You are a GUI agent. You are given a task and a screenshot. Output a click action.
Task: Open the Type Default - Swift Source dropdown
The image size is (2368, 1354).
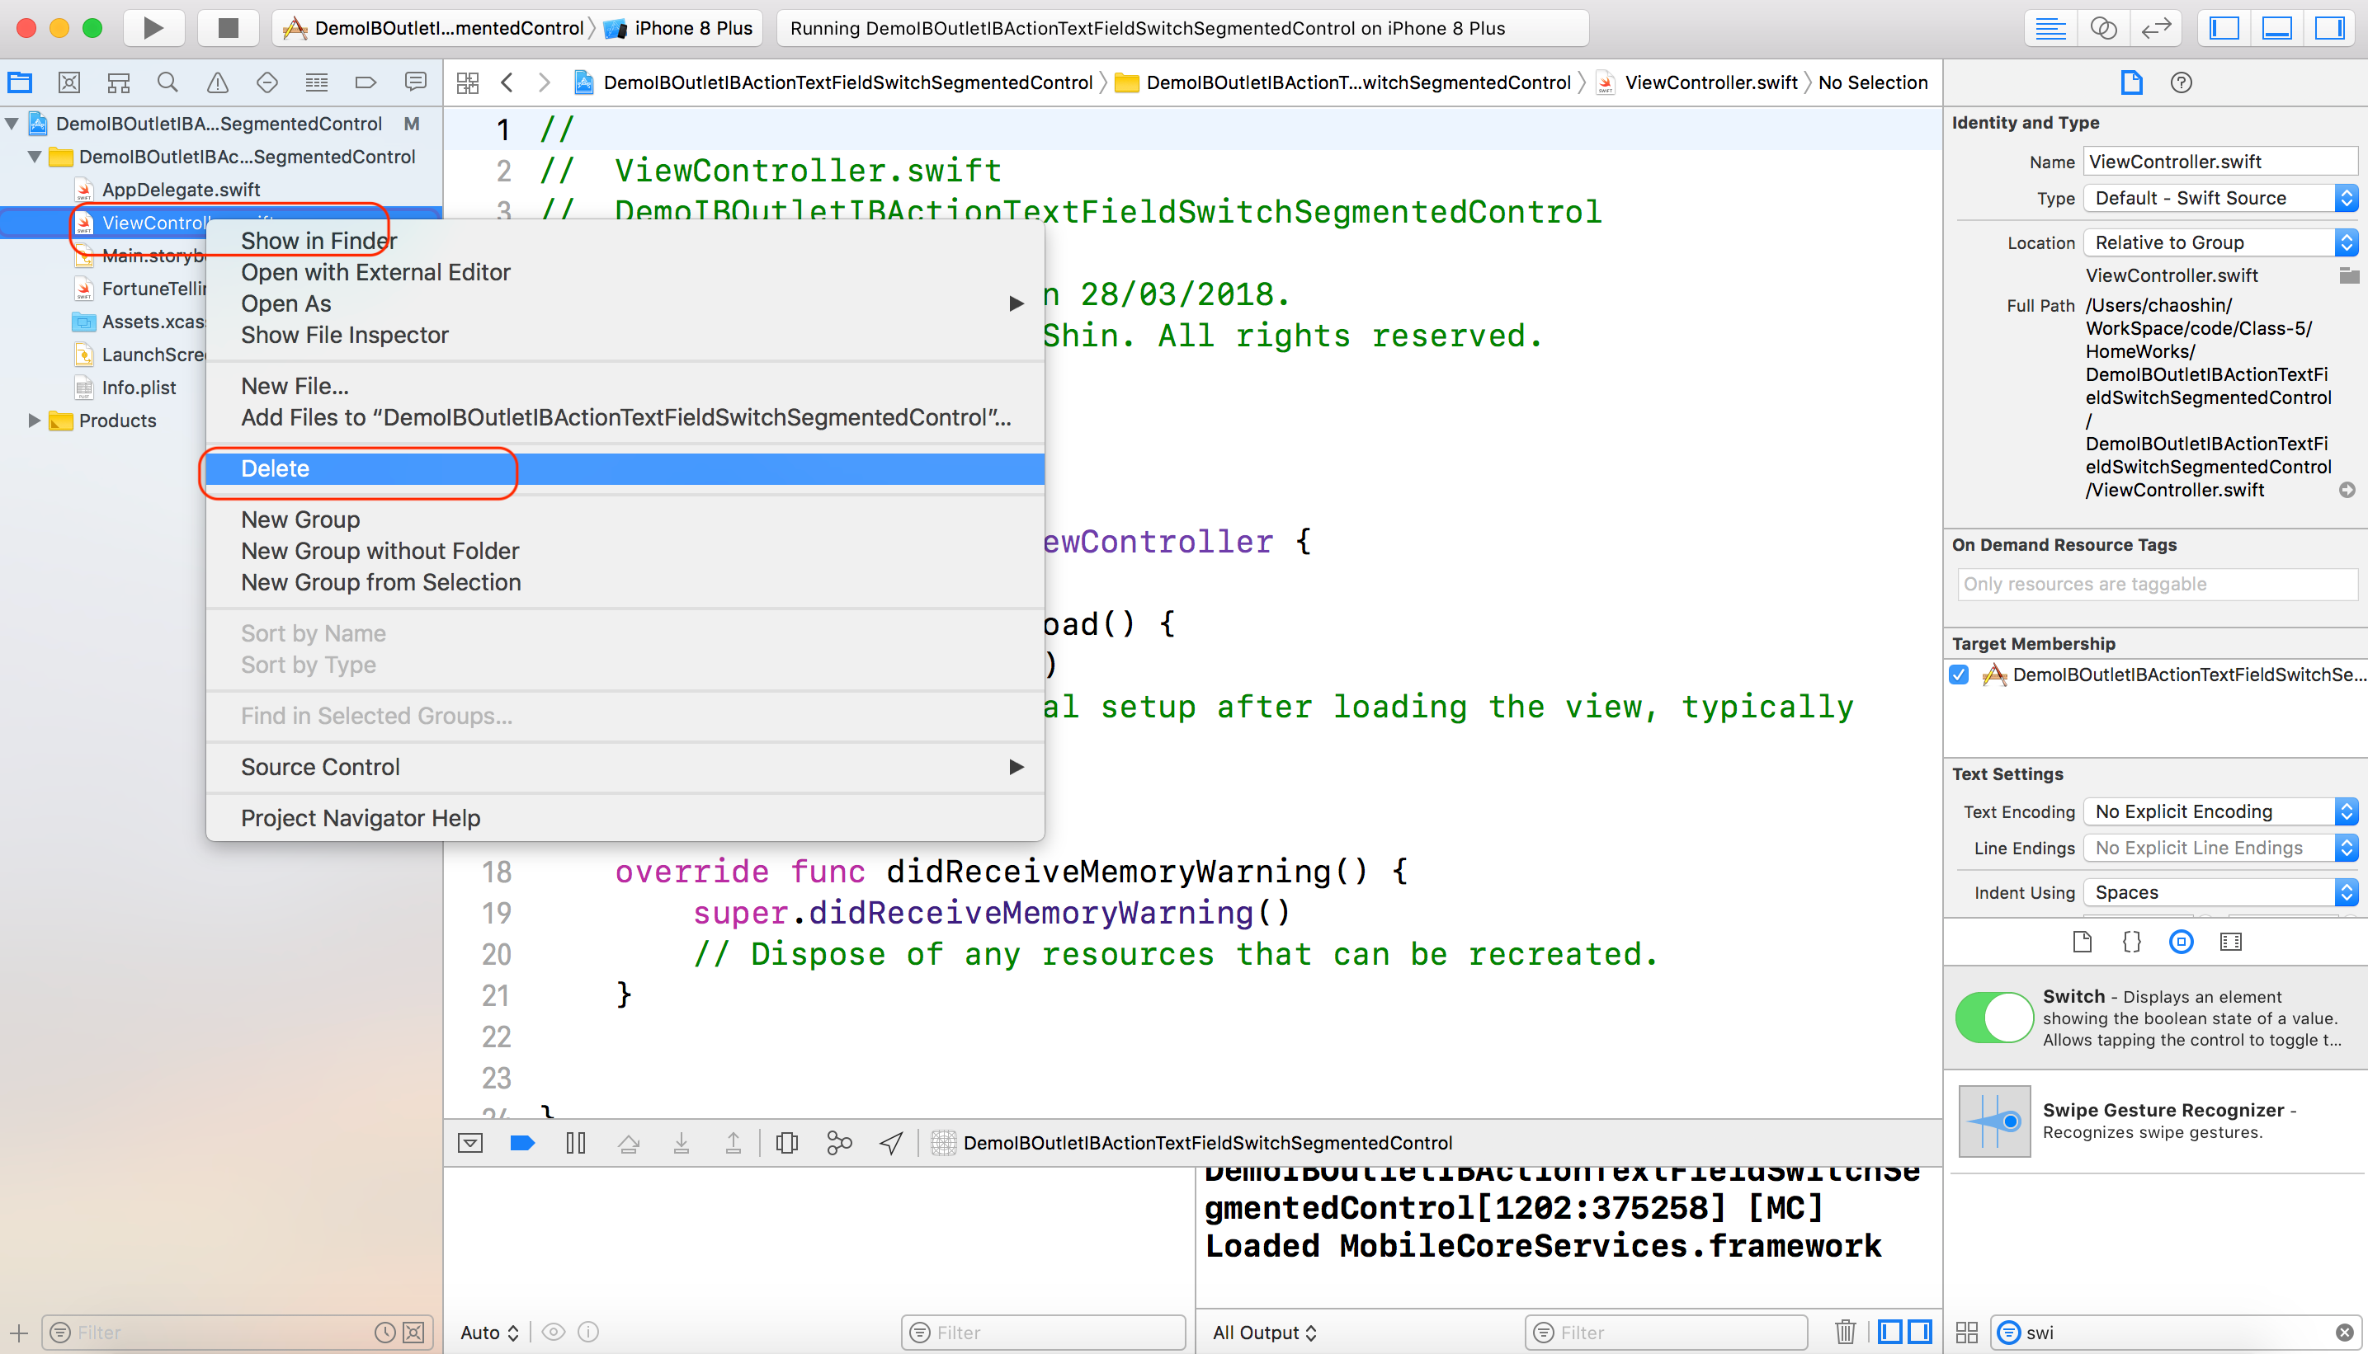(x=2219, y=198)
